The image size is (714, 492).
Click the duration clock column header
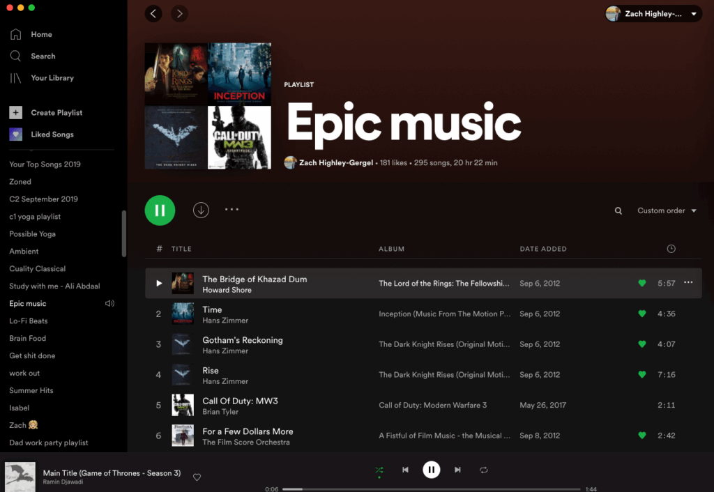pos(671,249)
